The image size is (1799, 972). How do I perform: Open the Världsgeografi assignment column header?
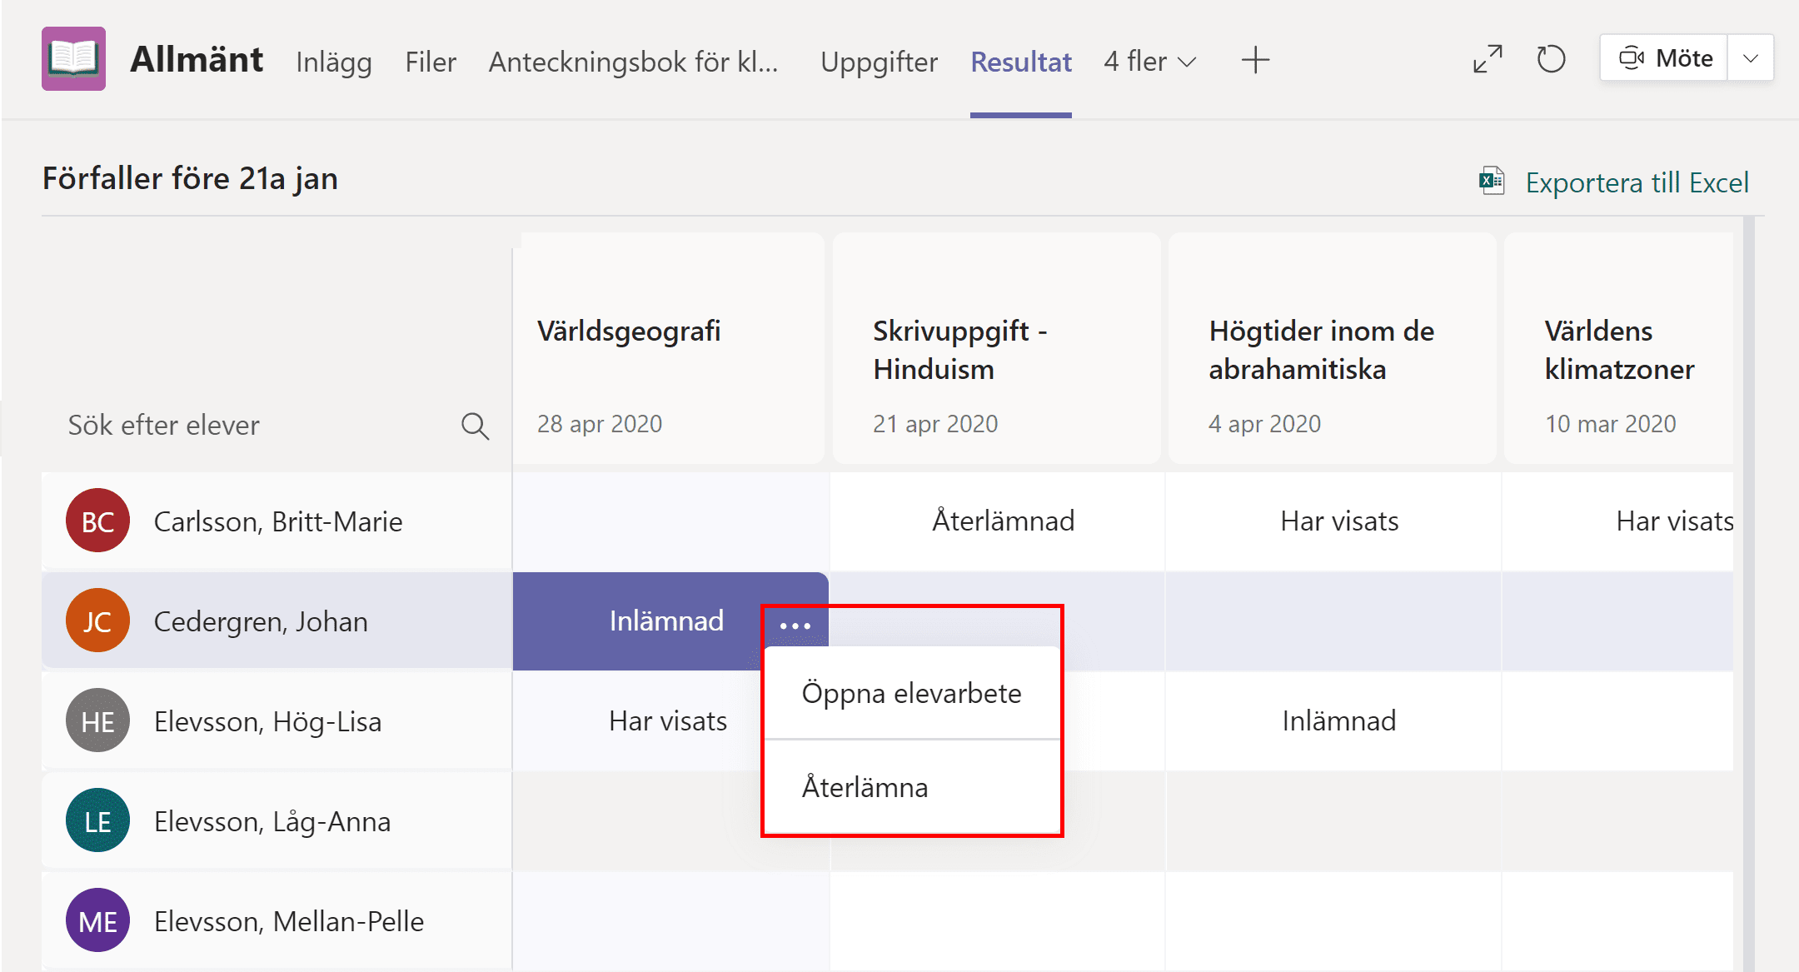pyautogui.click(x=669, y=348)
